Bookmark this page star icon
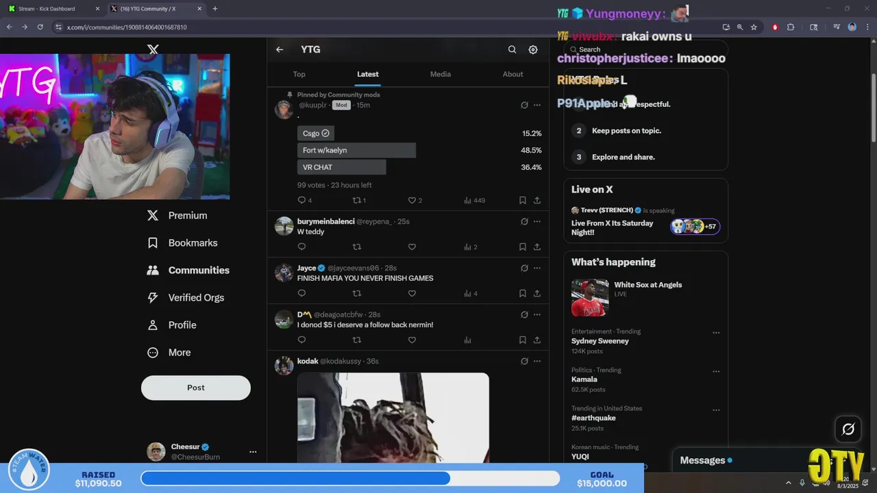 click(x=754, y=27)
